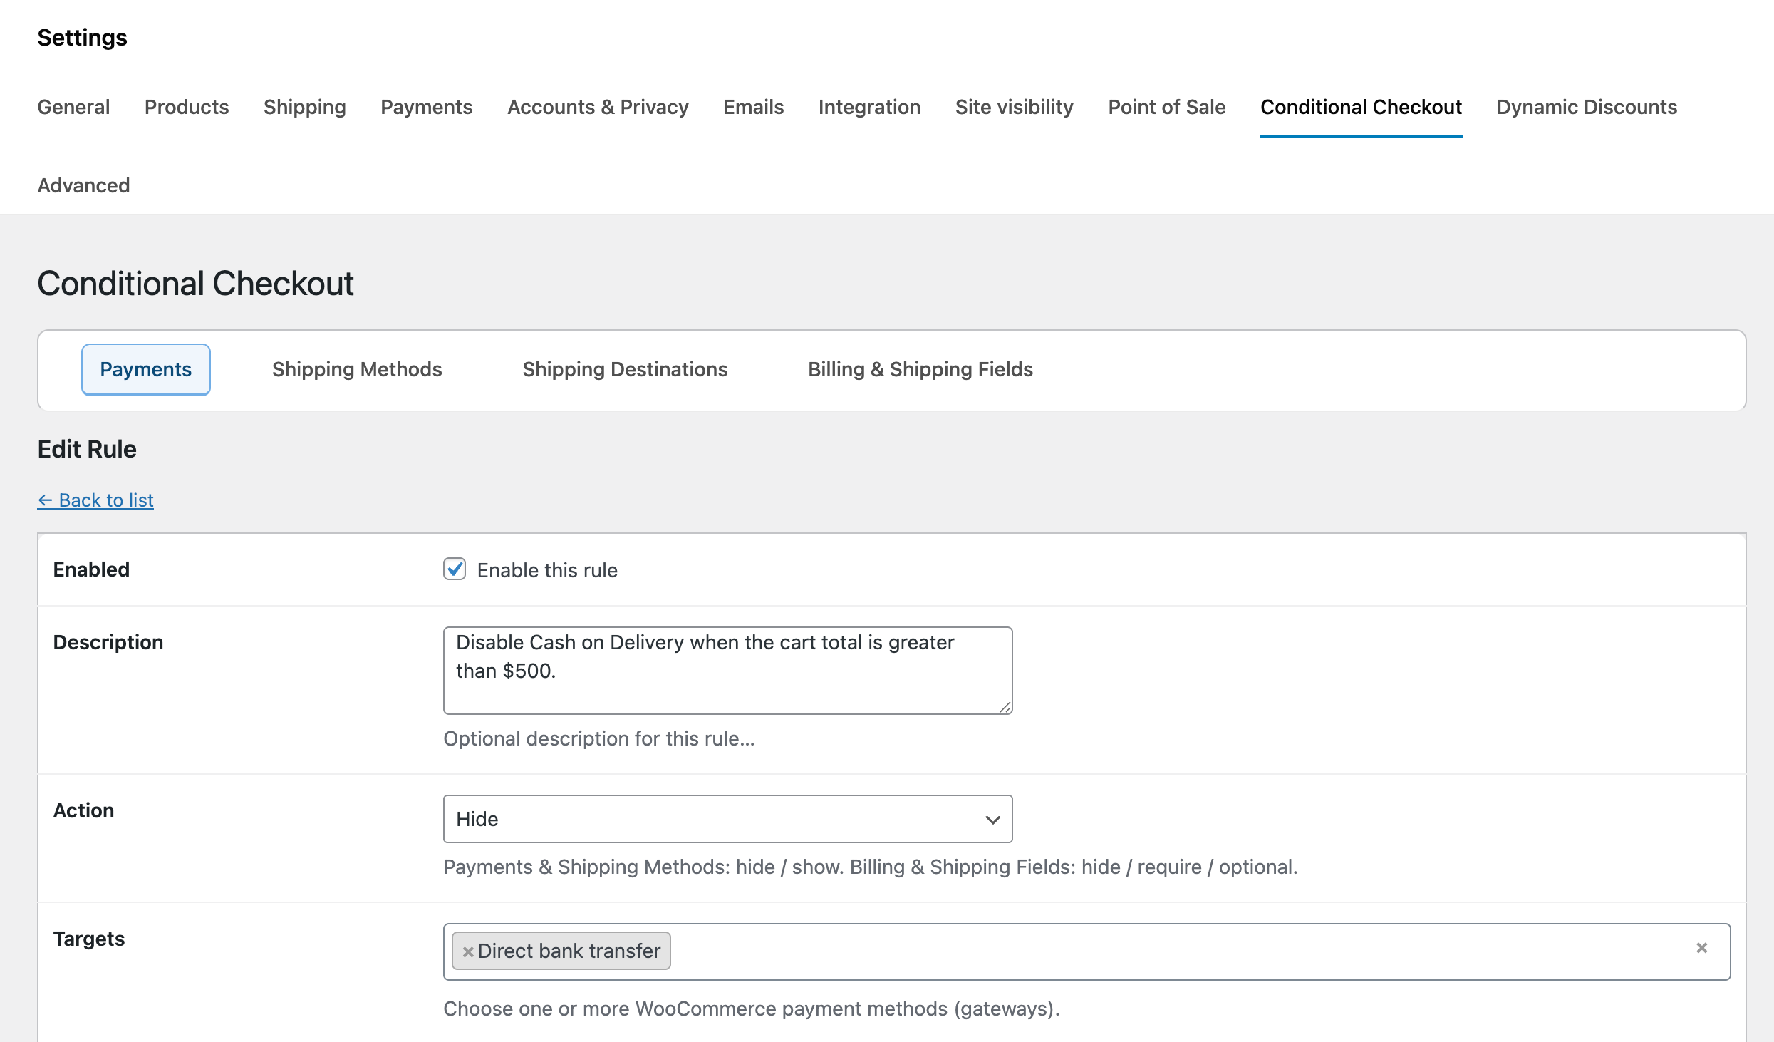Return to rules via Back to list link
This screenshot has width=1774, height=1042.
(x=95, y=500)
